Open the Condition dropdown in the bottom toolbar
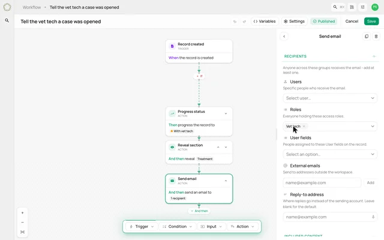This screenshot has height=240, width=384. click(x=178, y=227)
